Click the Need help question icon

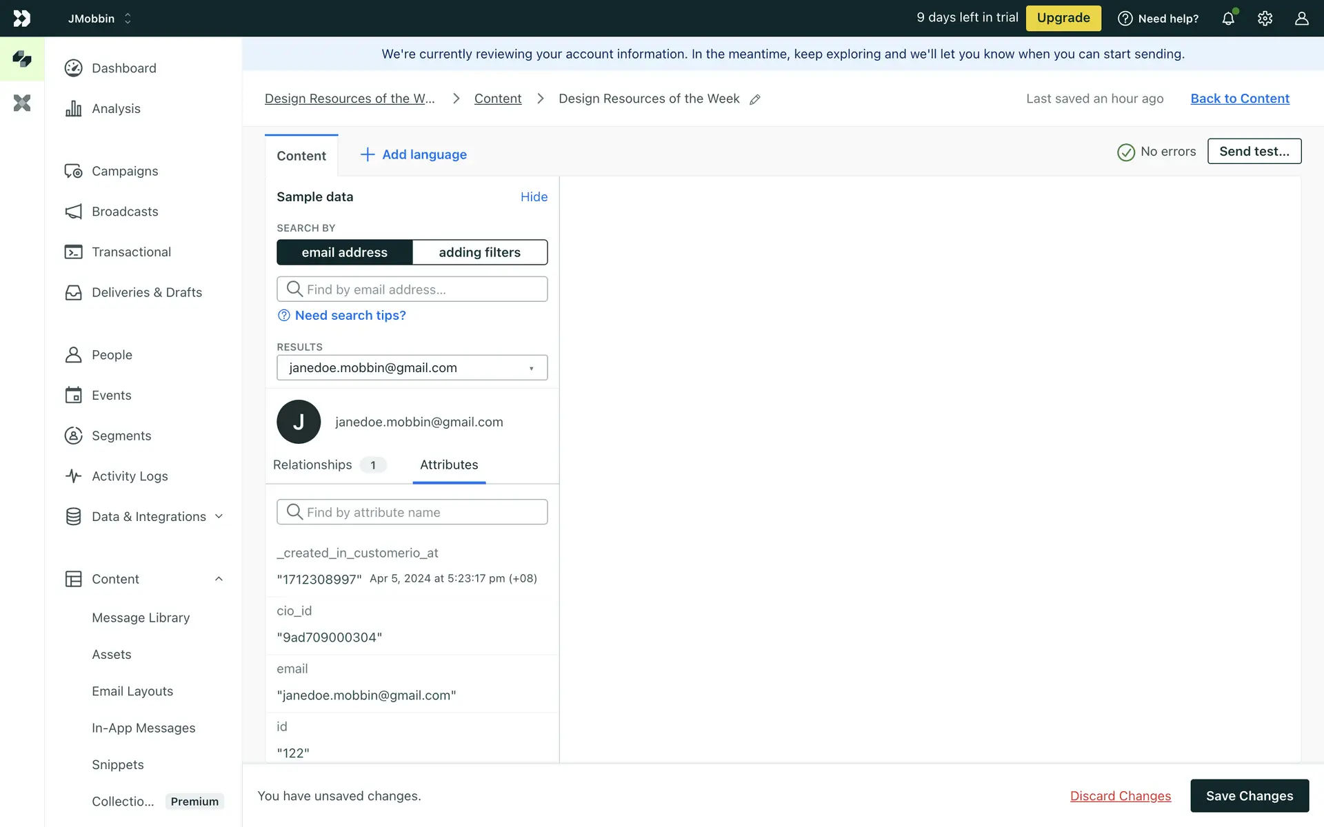tap(1125, 19)
